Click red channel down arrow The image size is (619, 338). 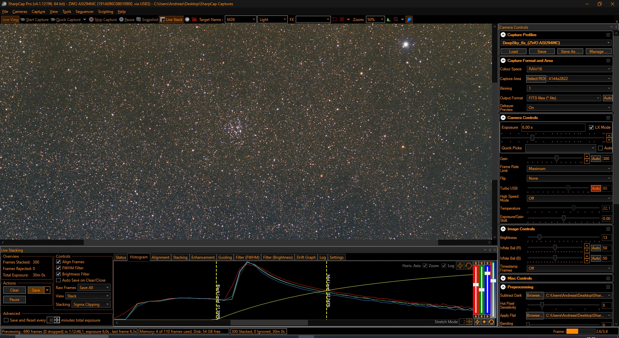coord(476,316)
